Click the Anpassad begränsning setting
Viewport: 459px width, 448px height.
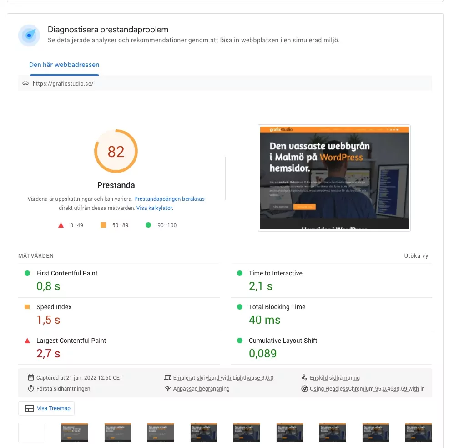pyautogui.click(x=201, y=388)
